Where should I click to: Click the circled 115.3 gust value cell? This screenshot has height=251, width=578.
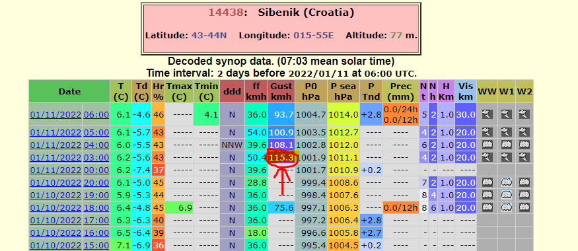coord(281,158)
